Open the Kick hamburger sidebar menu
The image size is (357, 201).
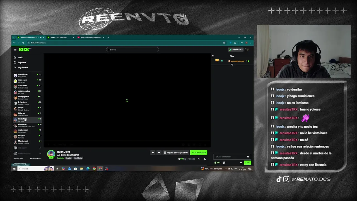pos(15,49)
